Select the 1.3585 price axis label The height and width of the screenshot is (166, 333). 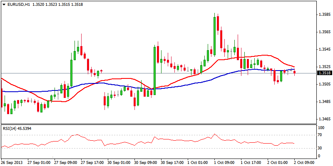pos(324,15)
